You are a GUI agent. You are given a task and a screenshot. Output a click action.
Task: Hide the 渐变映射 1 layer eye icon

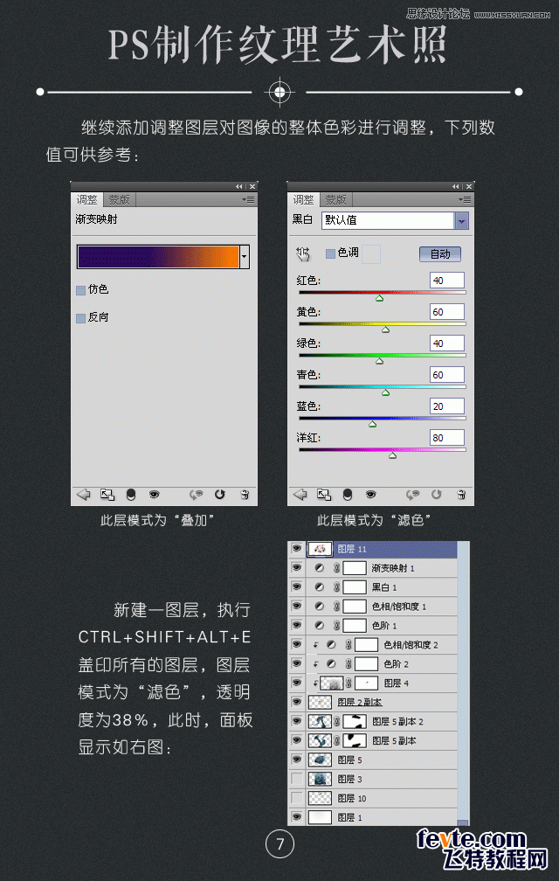point(296,568)
